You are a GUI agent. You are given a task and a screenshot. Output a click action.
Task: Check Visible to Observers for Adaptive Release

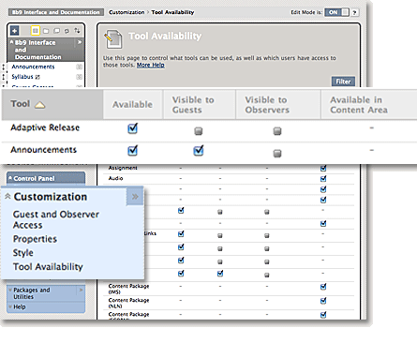(277, 131)
